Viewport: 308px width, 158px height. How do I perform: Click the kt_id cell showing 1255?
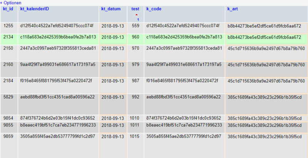pos(8,26)
